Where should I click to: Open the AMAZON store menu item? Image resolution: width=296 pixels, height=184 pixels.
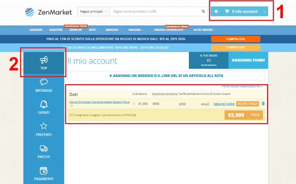coord(36,30)
